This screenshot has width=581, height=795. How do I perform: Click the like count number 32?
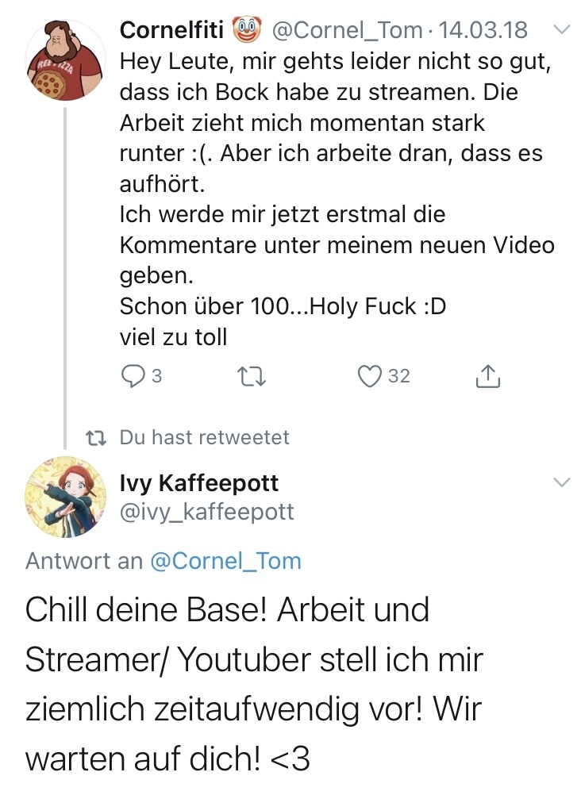tap(398, 377)
